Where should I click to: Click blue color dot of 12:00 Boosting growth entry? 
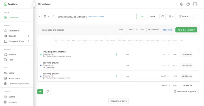click(41, 65)
